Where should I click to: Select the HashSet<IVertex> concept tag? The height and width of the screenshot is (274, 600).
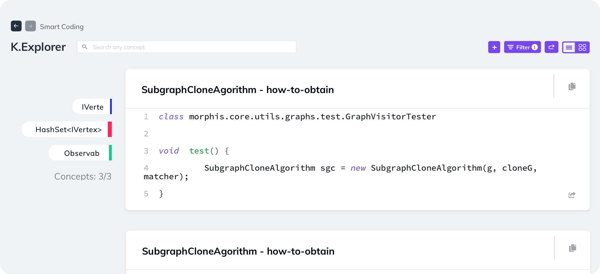coord(68,130)
